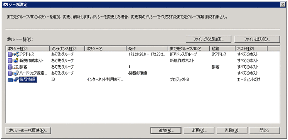Click the IPアドレス policy row icon
This screenshot has width=288, height=140.
pos(13,54)
